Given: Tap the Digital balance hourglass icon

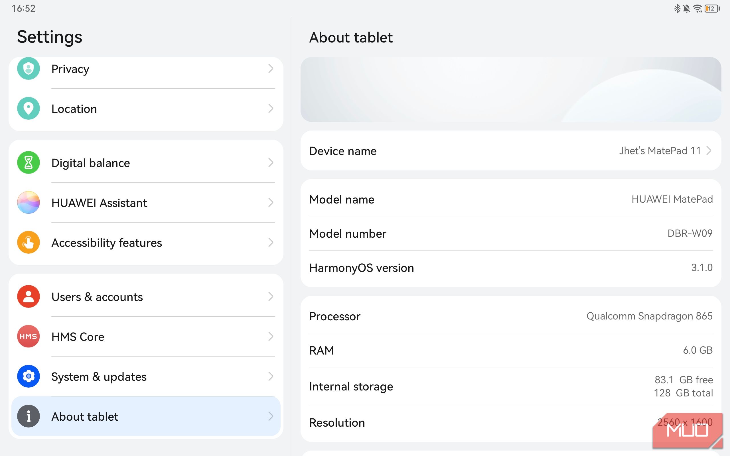Looking at the screenshot, I should pos(28,162).
